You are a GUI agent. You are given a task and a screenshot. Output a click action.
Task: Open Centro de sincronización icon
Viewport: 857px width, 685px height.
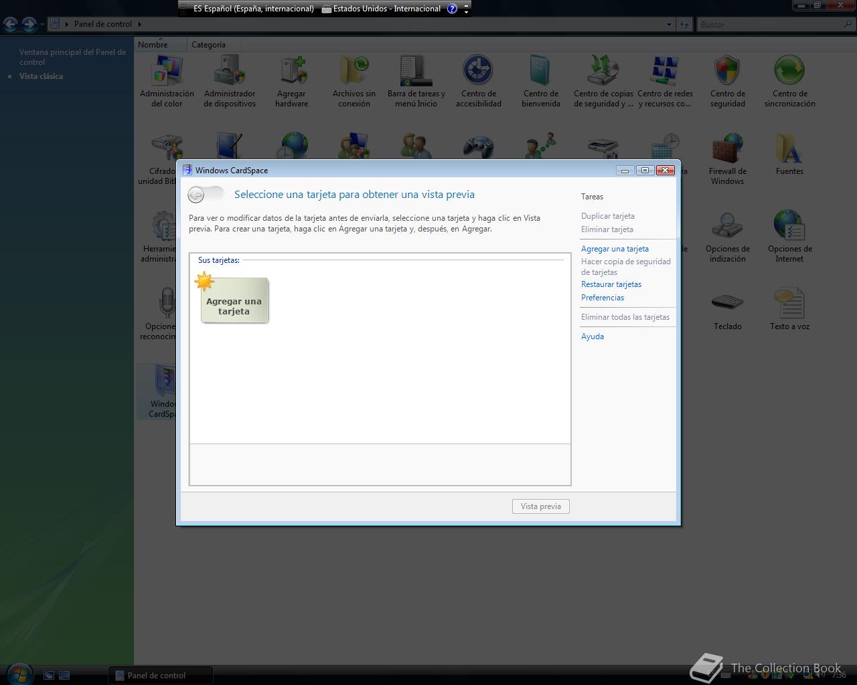[790, 81]
